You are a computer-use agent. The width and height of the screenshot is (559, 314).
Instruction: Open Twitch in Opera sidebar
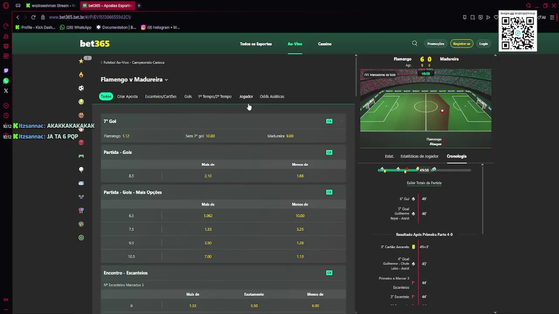click(6, 71)
